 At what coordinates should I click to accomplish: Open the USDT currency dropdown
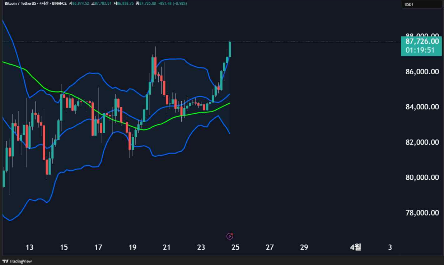tap(421, 4)
